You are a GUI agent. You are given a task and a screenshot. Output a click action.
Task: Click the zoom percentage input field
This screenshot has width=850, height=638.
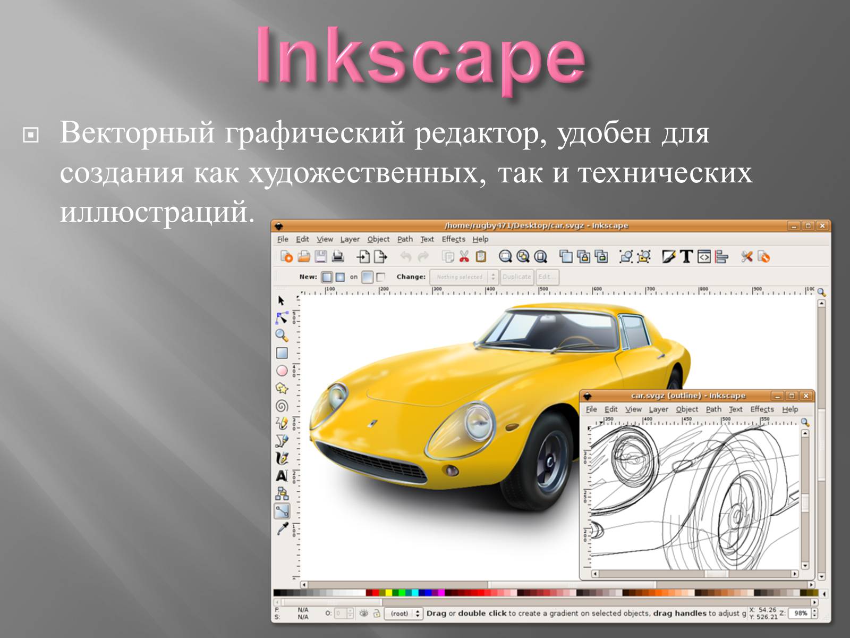point(800,613)
